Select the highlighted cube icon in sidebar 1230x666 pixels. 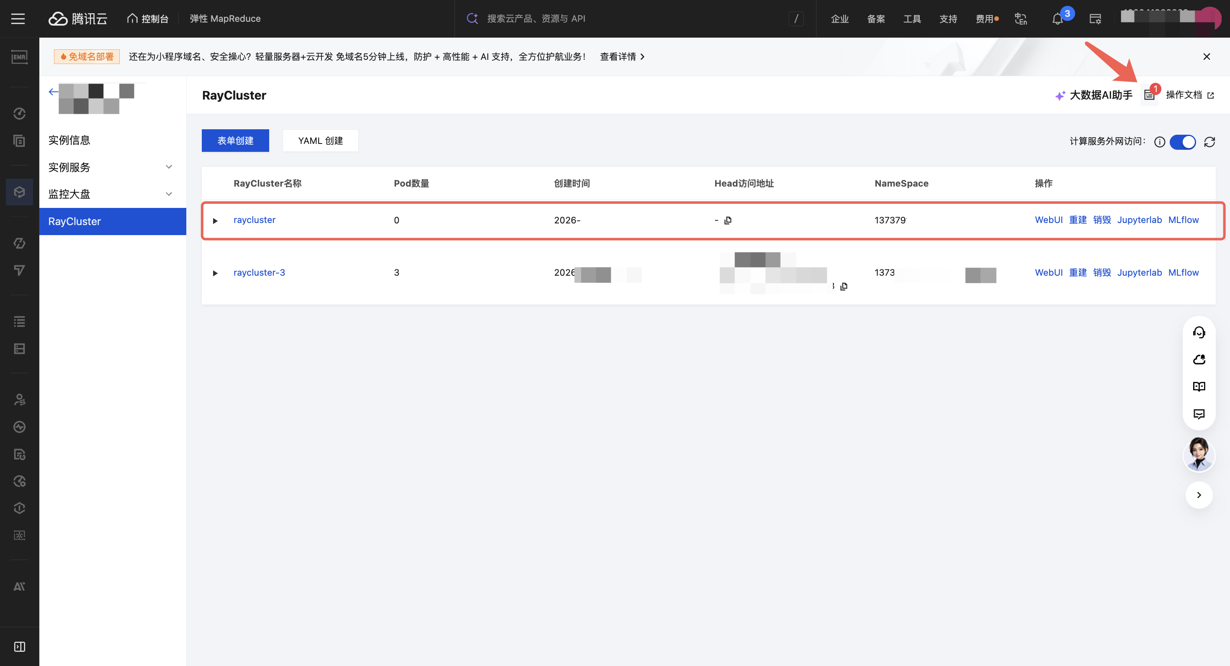tap(20, 192)
